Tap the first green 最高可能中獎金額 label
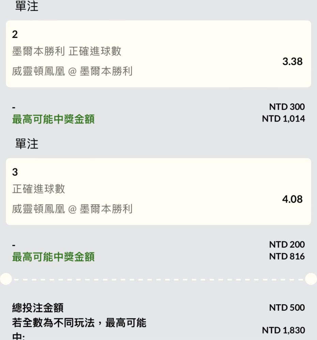317x340 pixels. tap(53, 119)
